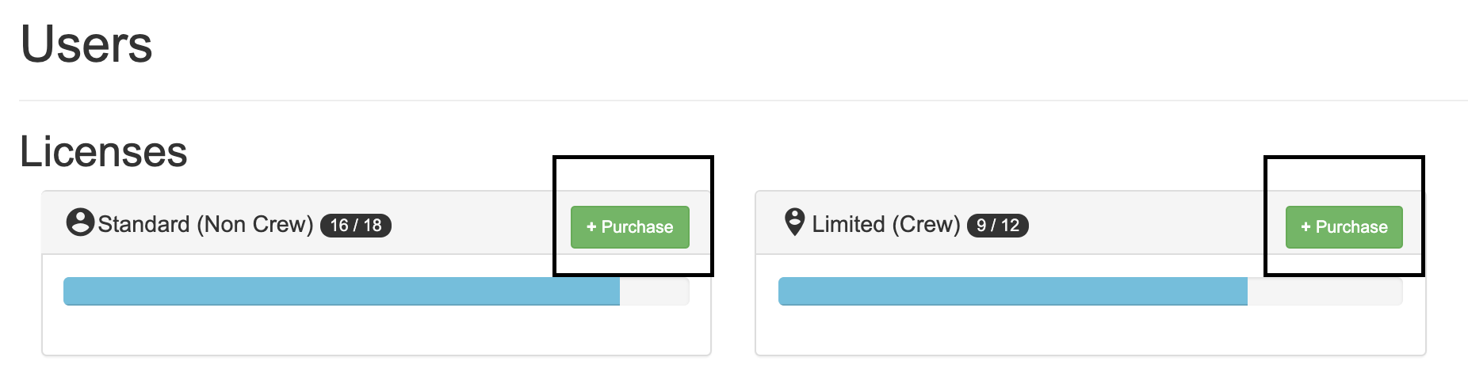The width and height of the screenshot is (1468, 380).
Task: Click the unfilled part of Standard progress bar
Action: 655,291
